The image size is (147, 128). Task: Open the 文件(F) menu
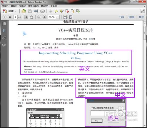coord(5,6)
